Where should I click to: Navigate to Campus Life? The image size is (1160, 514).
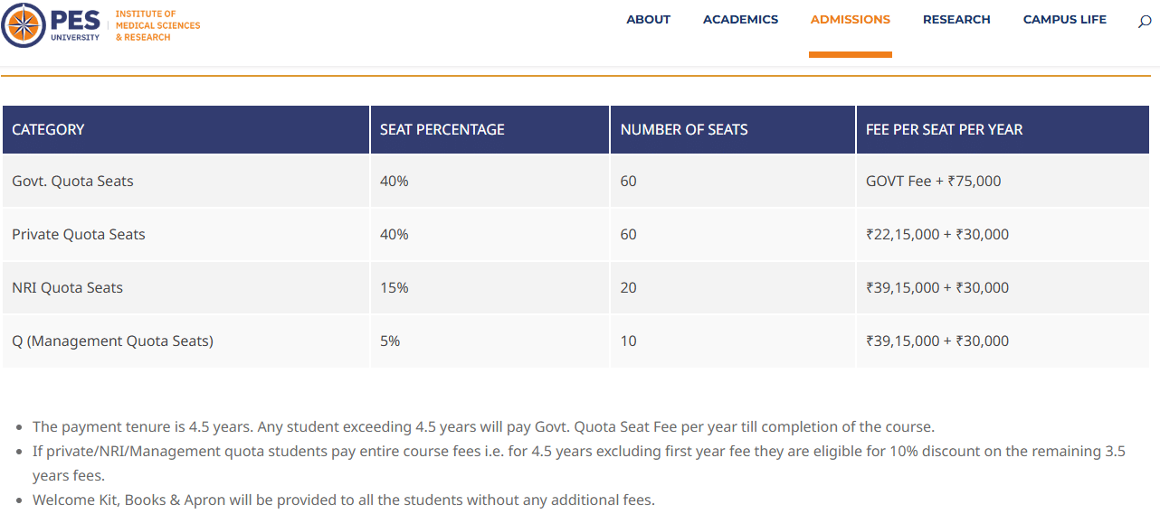tap(1064, 20)
